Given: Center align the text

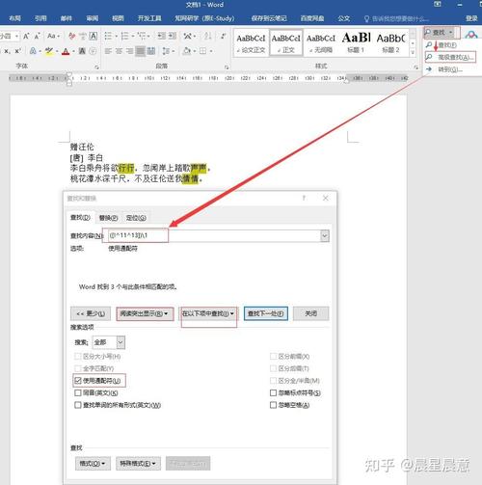Looking at the screenshot, I should pos(119,51).
